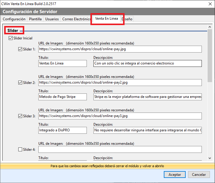
Task: Click the Slider 1 image URL field
Action: pos(120,49)
